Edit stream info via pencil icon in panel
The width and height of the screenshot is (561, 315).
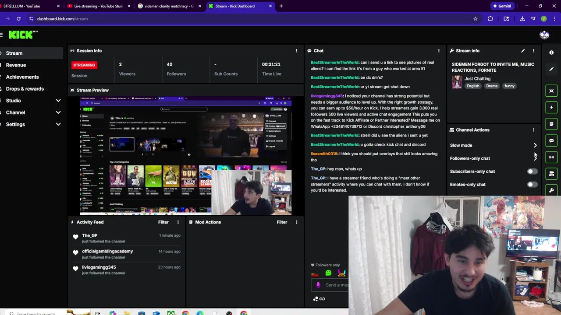523,51
